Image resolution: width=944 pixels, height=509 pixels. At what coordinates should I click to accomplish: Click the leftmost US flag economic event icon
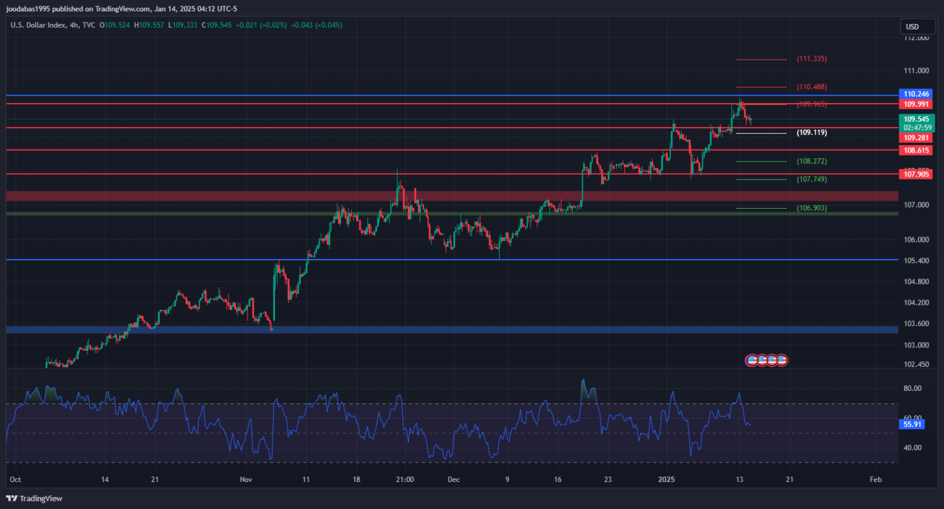(x=751, y=360)
